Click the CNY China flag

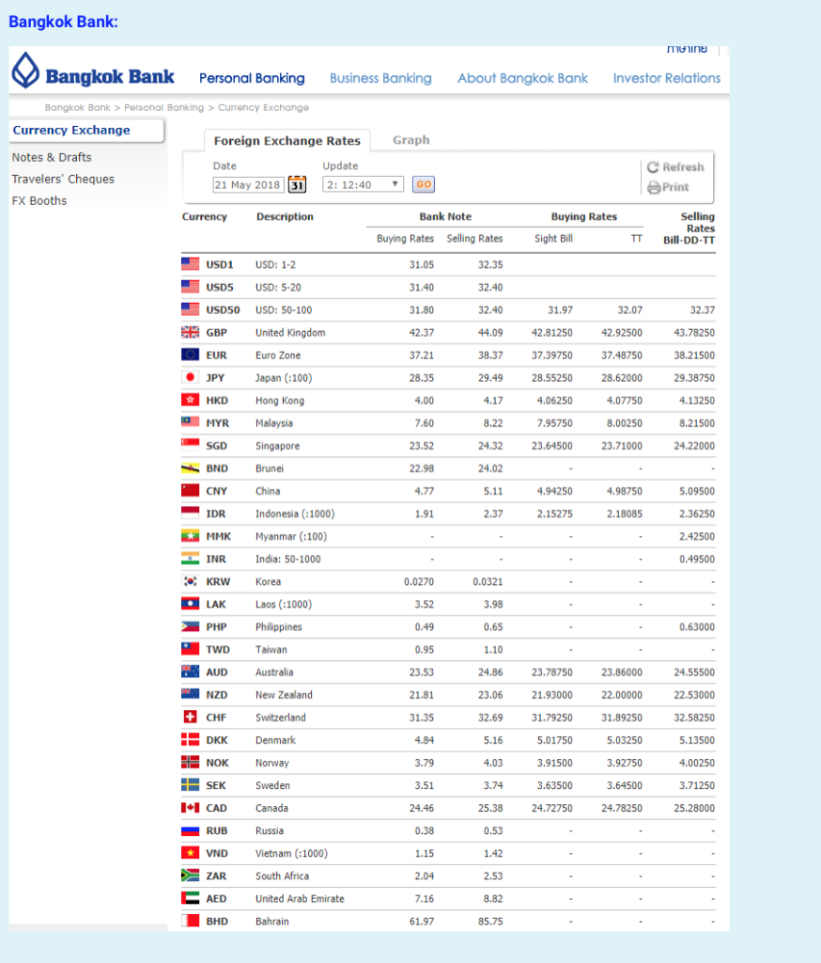point(190,491)
